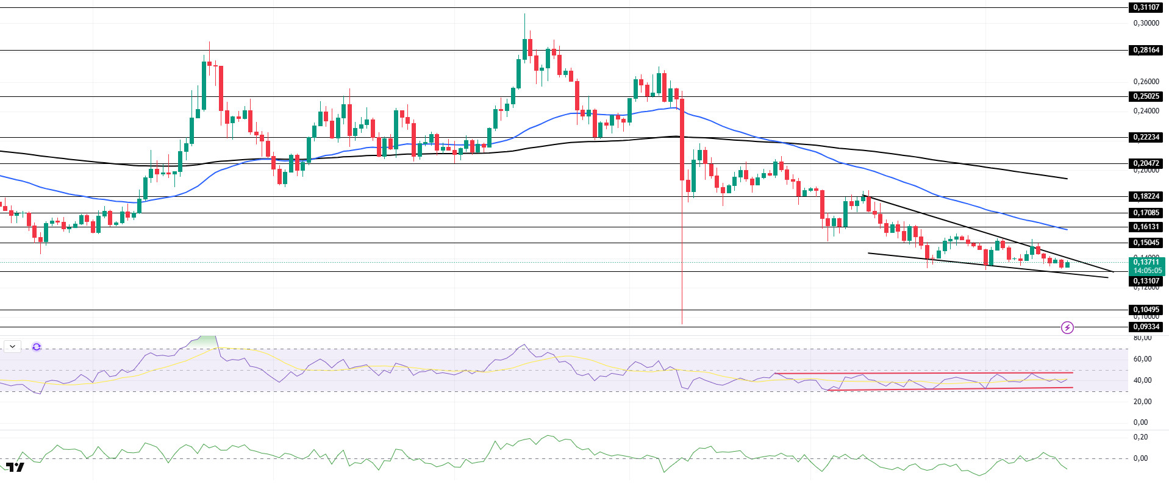Image resolution: width=1169 pixels, height=484 pixels.
Task: Select the 0,28164 horizontal line label
Action: (x=1146, y=50)
